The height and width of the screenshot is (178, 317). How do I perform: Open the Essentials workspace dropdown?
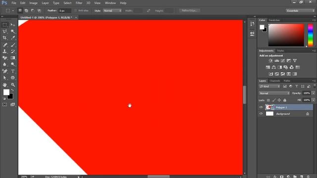pyautogui.click(x=300, y=10)
